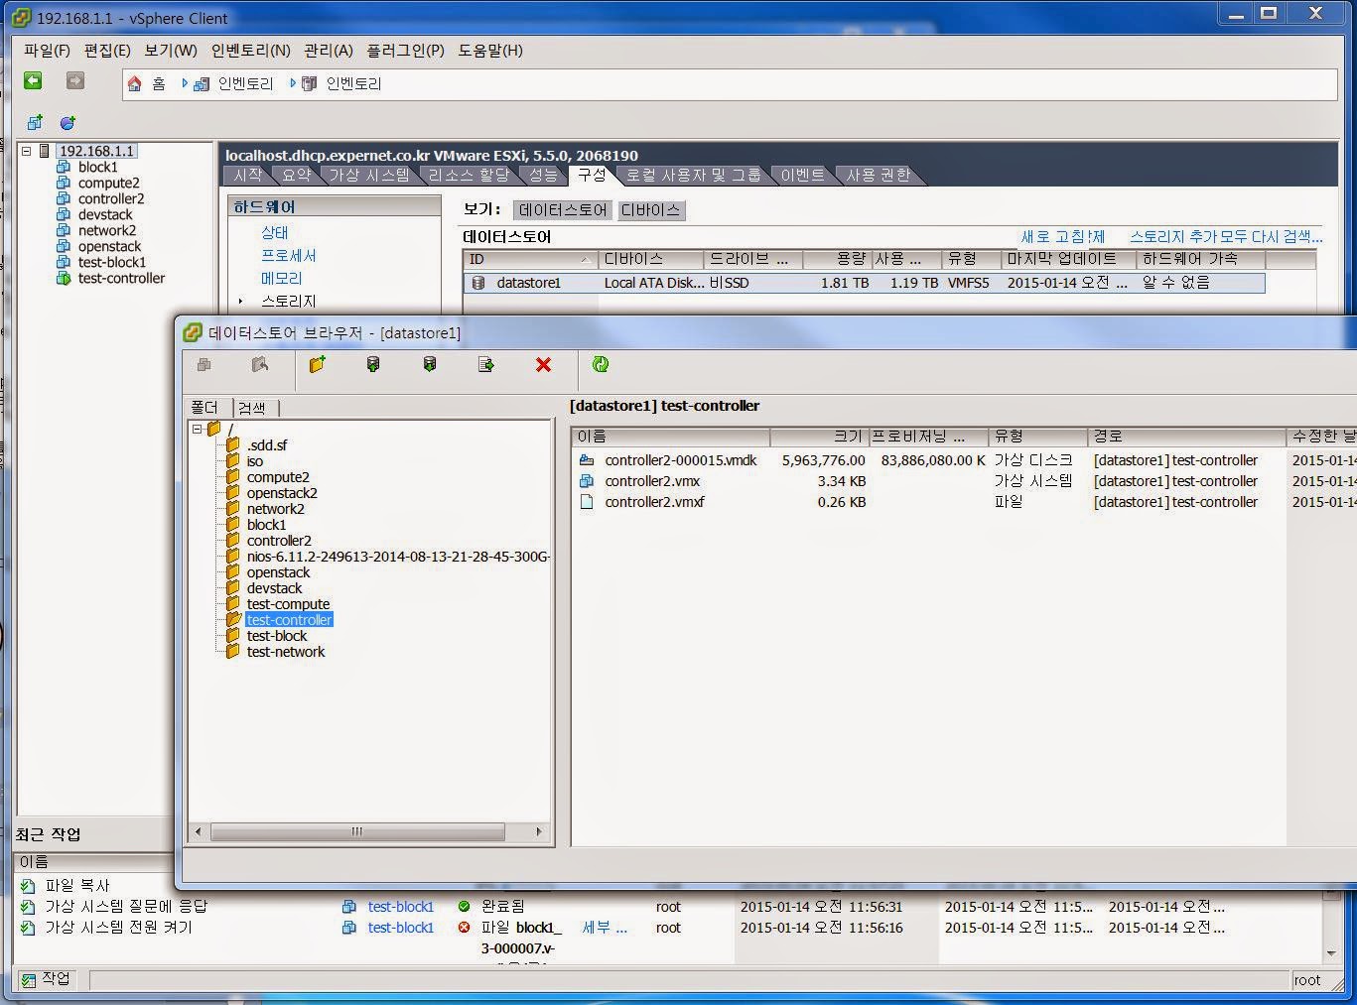Viewport: 1357px width, 1005px height.
Task: Open the 인벤토리(N) menu
Action: (x=251, y=51)
